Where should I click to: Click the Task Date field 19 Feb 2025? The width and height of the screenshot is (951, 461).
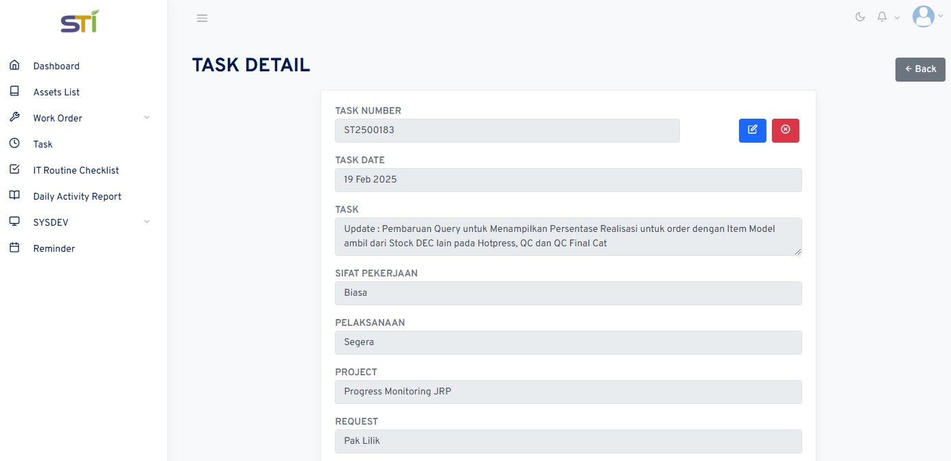click(x=568, y=180)
